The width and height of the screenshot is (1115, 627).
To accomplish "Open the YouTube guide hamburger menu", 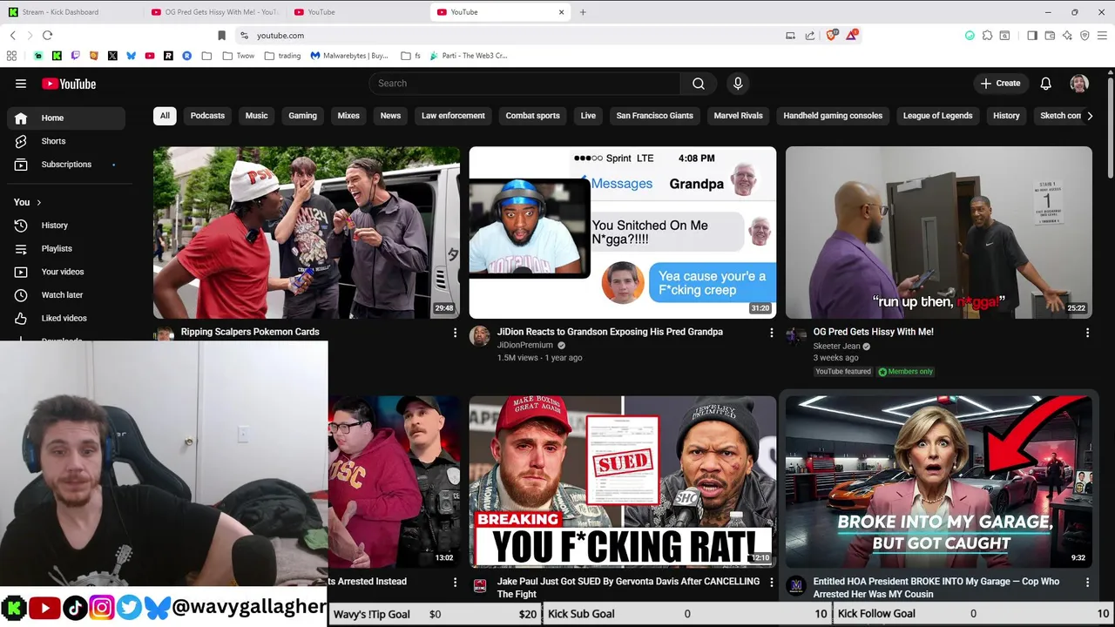I will coord(21,84).
